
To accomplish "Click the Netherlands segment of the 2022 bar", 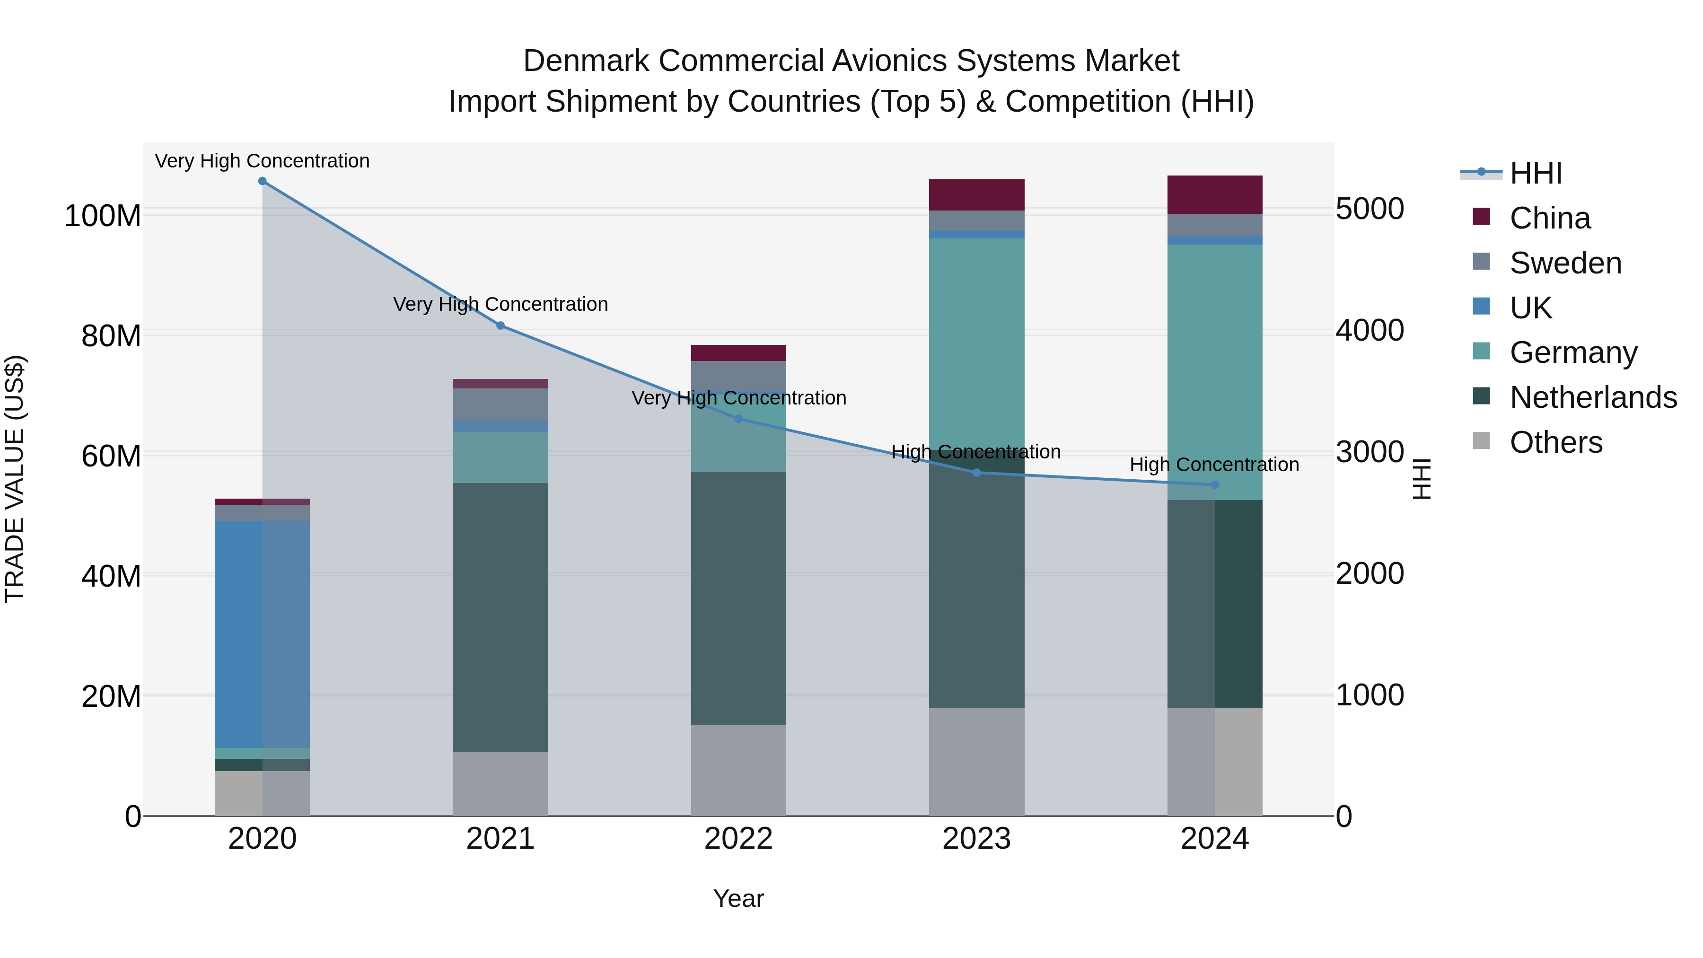I will pyautogui.click(x=738, y=599).
